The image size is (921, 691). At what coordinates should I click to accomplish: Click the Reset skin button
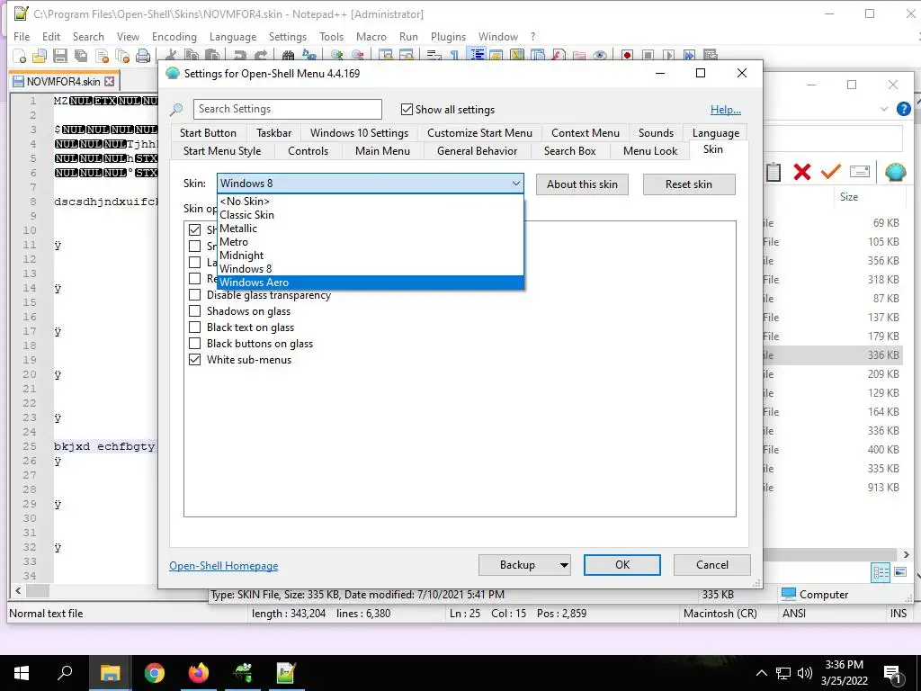[688, 184]
